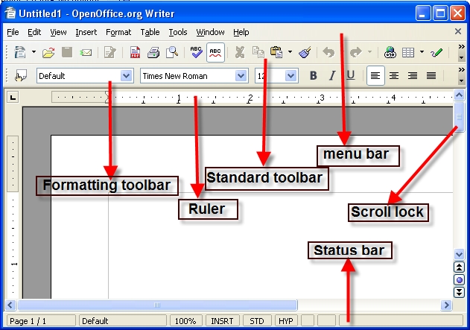Open the Redo history dropdown arrow
470x330 pixels.
coord(369,52)
